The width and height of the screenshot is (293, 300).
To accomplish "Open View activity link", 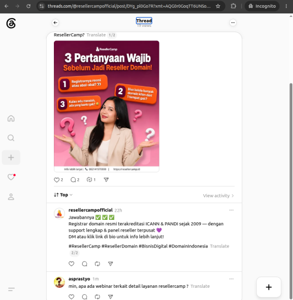I will coord(219,195).
